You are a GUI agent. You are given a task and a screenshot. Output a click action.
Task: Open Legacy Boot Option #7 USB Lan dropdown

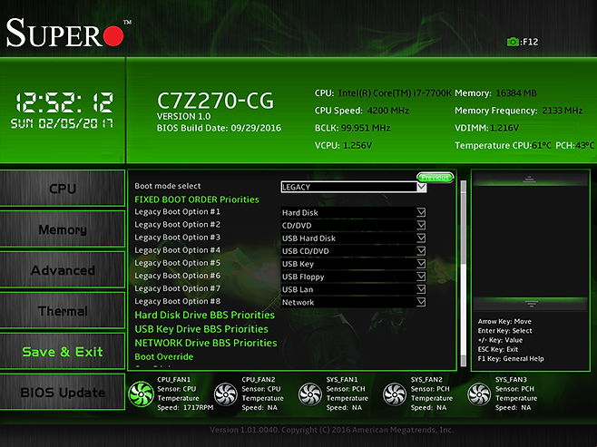(354, 289)
